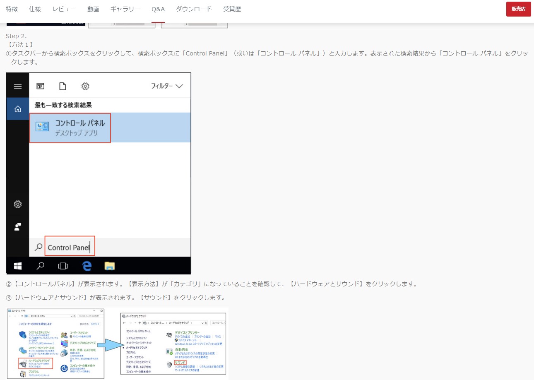
Task: Click the feedback person icon in sidebar
Action: click(x=18, y=226)
